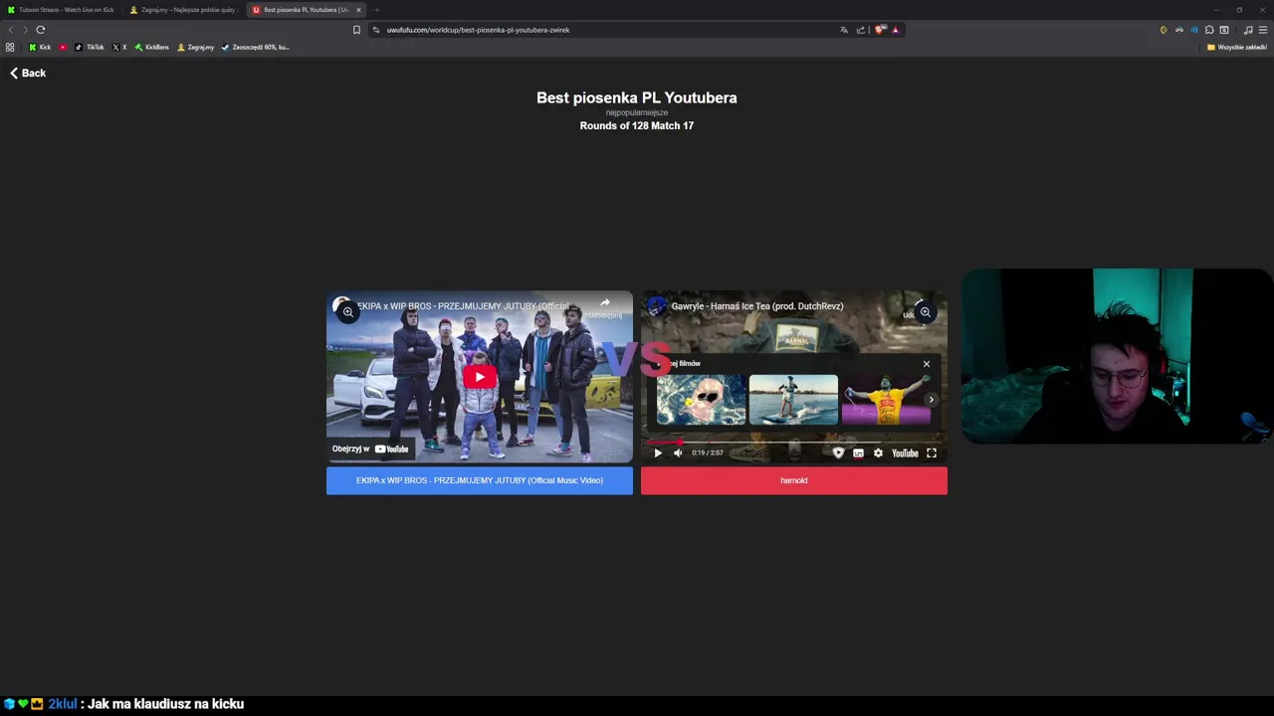Open KickBans bookmark

click(152, 47)
